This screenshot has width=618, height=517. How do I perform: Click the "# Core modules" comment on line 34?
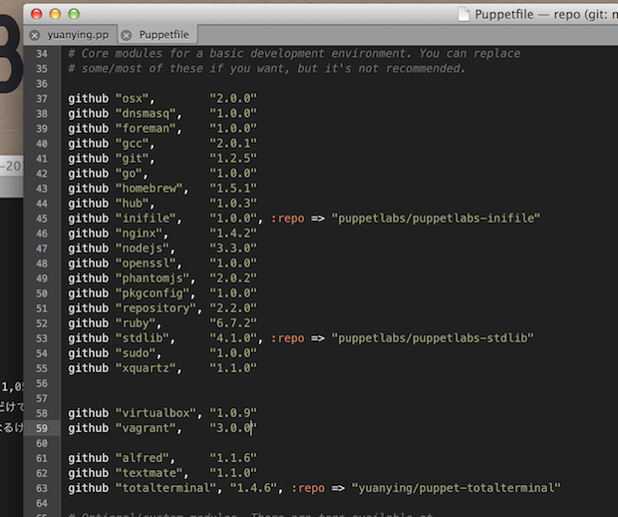(x=294, y=54)
